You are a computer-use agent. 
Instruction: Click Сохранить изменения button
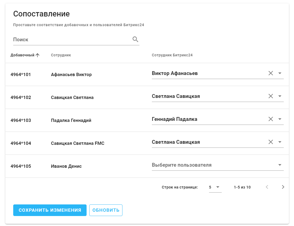coord(50,210)
